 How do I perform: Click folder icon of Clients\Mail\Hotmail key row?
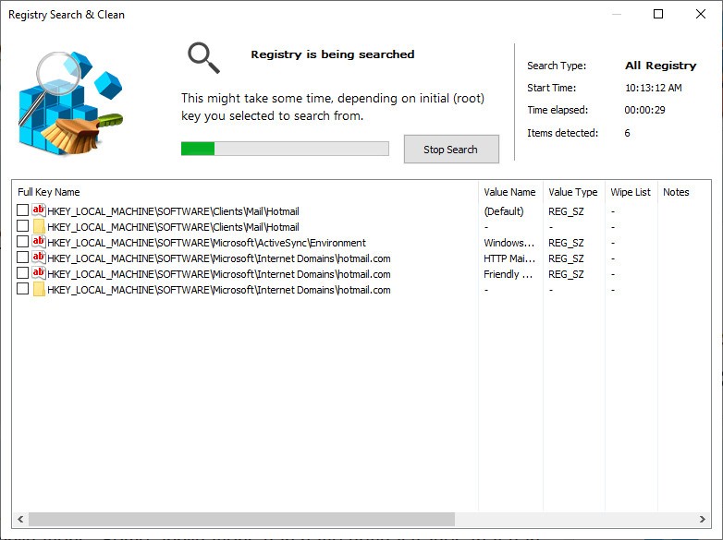tap(39, 227)
